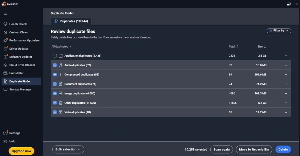Toggle the Document duplicates checkbox
The height and width of the screenshot is (156, 300).
pos(55,84)
